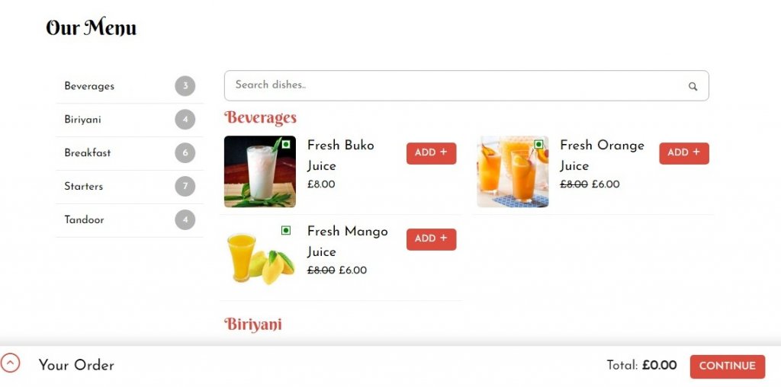Add Fresh Mango Juice to order
781x387 pixels.
(x=432, y=239)
